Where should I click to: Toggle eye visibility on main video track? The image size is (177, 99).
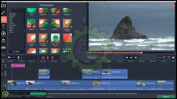tap(5, 84)
